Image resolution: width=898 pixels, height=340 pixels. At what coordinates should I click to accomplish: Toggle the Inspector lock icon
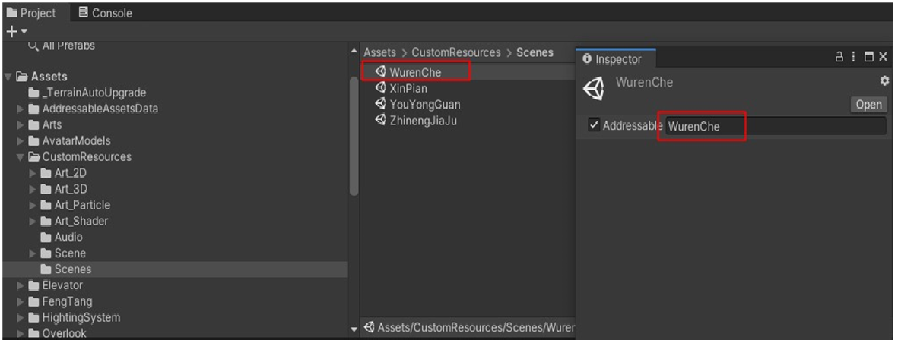[839, 57]
